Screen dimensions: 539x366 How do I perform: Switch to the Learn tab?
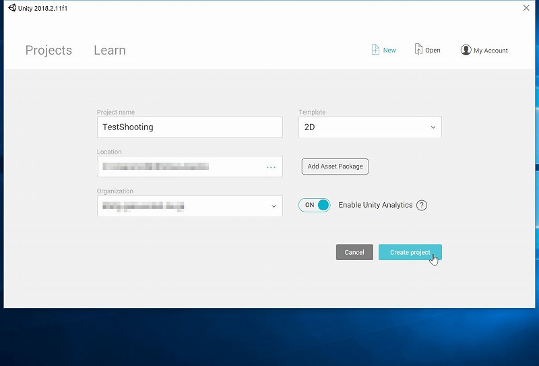[110, 51]
